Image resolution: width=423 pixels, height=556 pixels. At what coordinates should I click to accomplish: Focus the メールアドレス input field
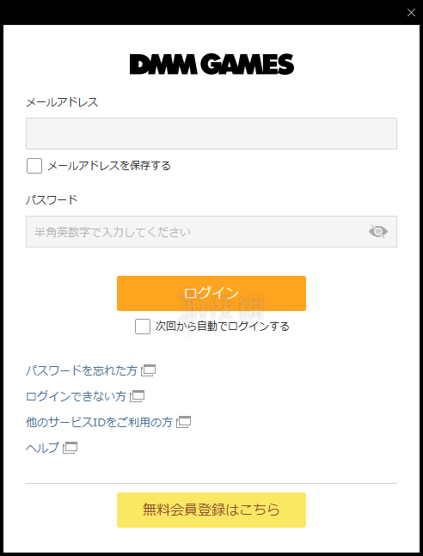coord(211,134)
